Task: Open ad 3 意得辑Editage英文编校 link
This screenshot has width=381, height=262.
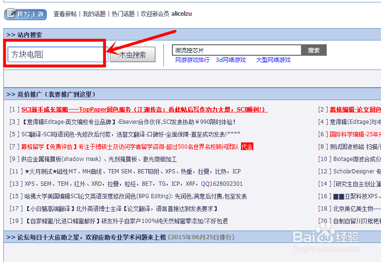Action: point(128,122)
